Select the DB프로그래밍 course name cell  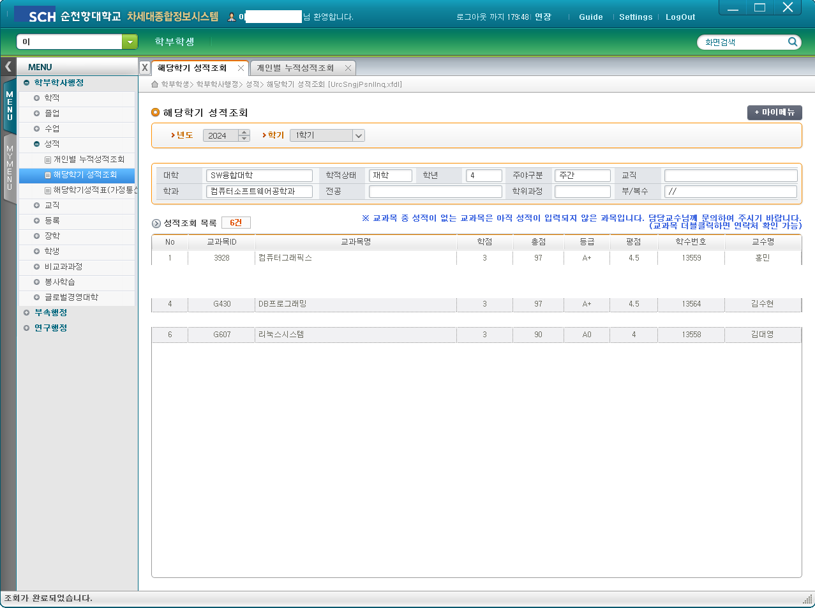tap(356, 304)
